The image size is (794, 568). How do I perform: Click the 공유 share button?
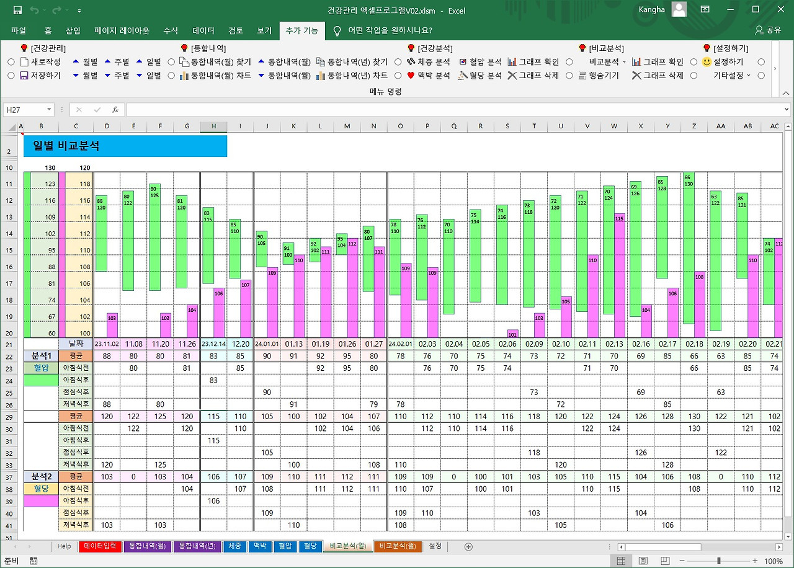[769, 30]
